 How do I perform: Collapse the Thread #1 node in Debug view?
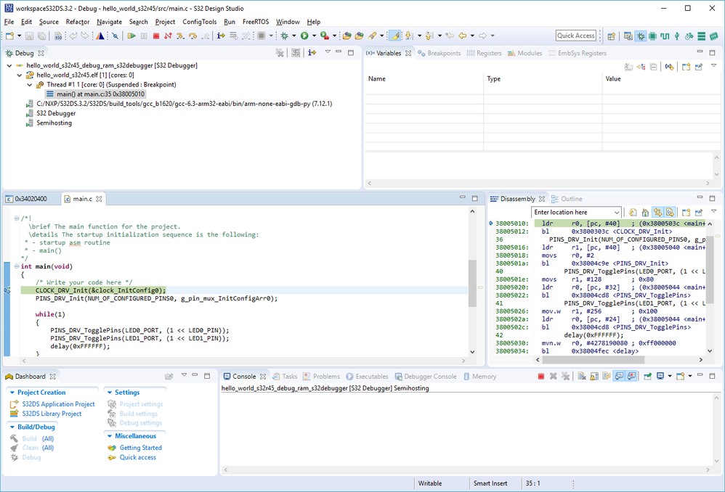click(x=29, y=83)
